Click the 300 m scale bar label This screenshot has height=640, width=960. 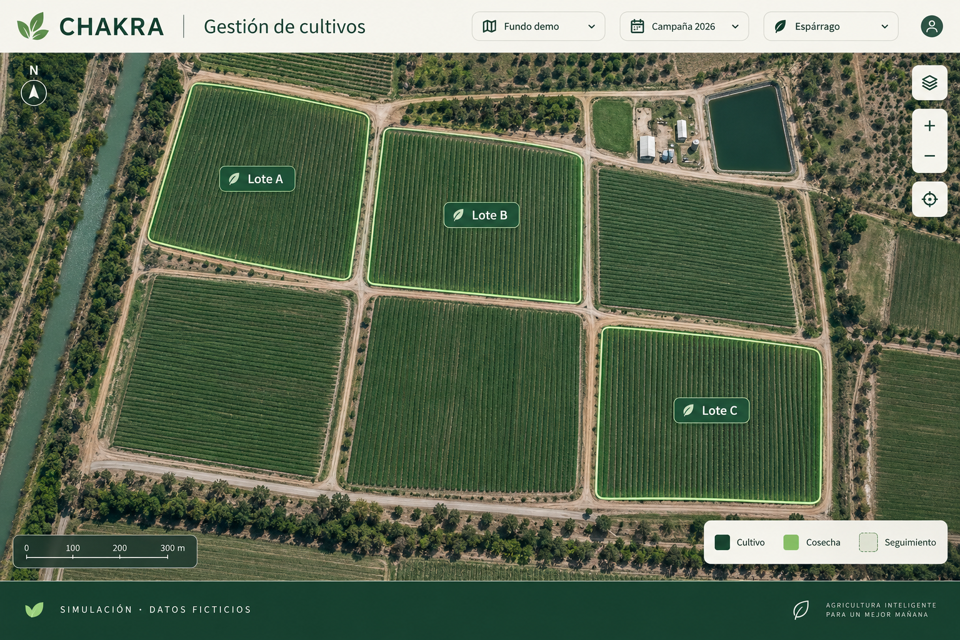click(172, 548)
